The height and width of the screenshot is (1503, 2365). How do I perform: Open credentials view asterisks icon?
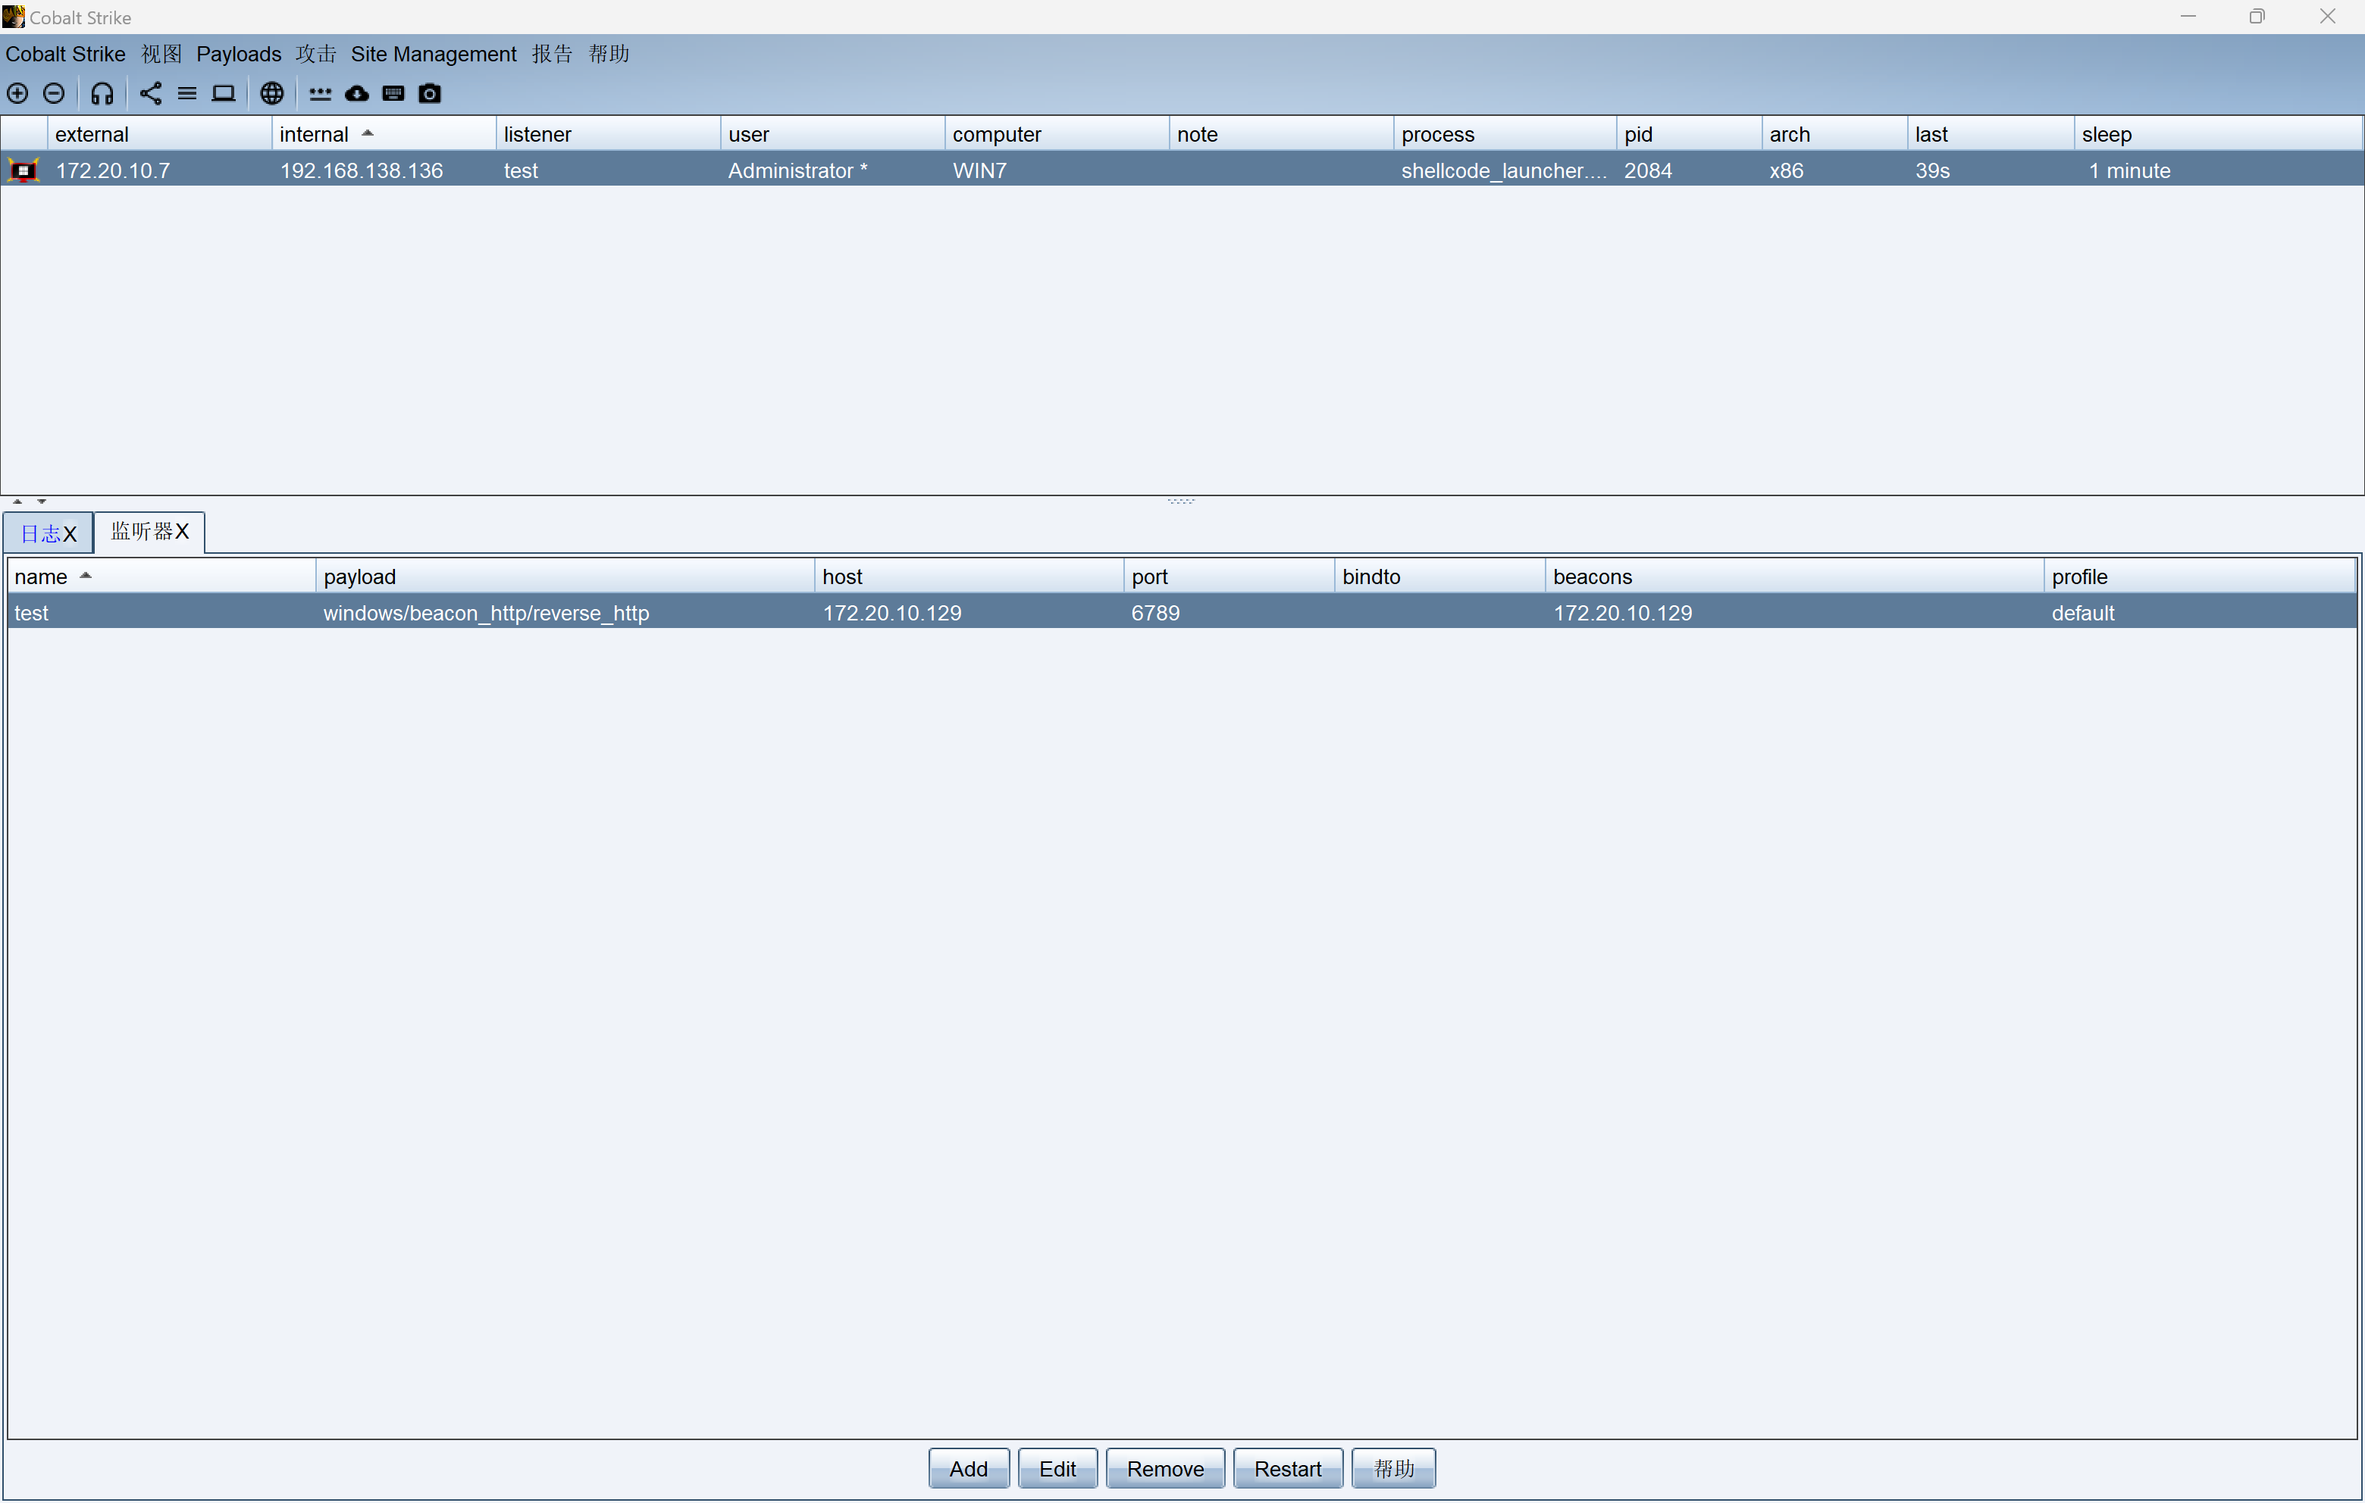coord(320,93)
